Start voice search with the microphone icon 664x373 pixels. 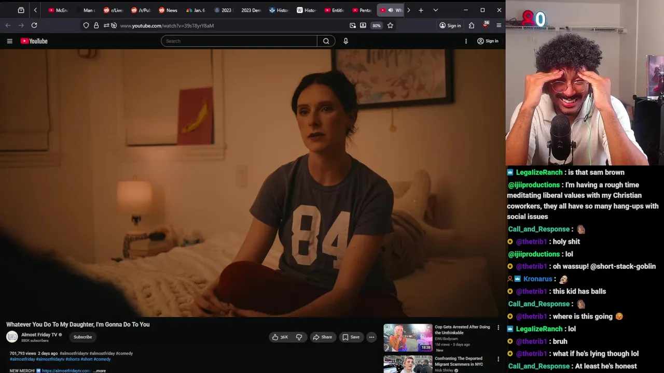click(x=345, y=41)
